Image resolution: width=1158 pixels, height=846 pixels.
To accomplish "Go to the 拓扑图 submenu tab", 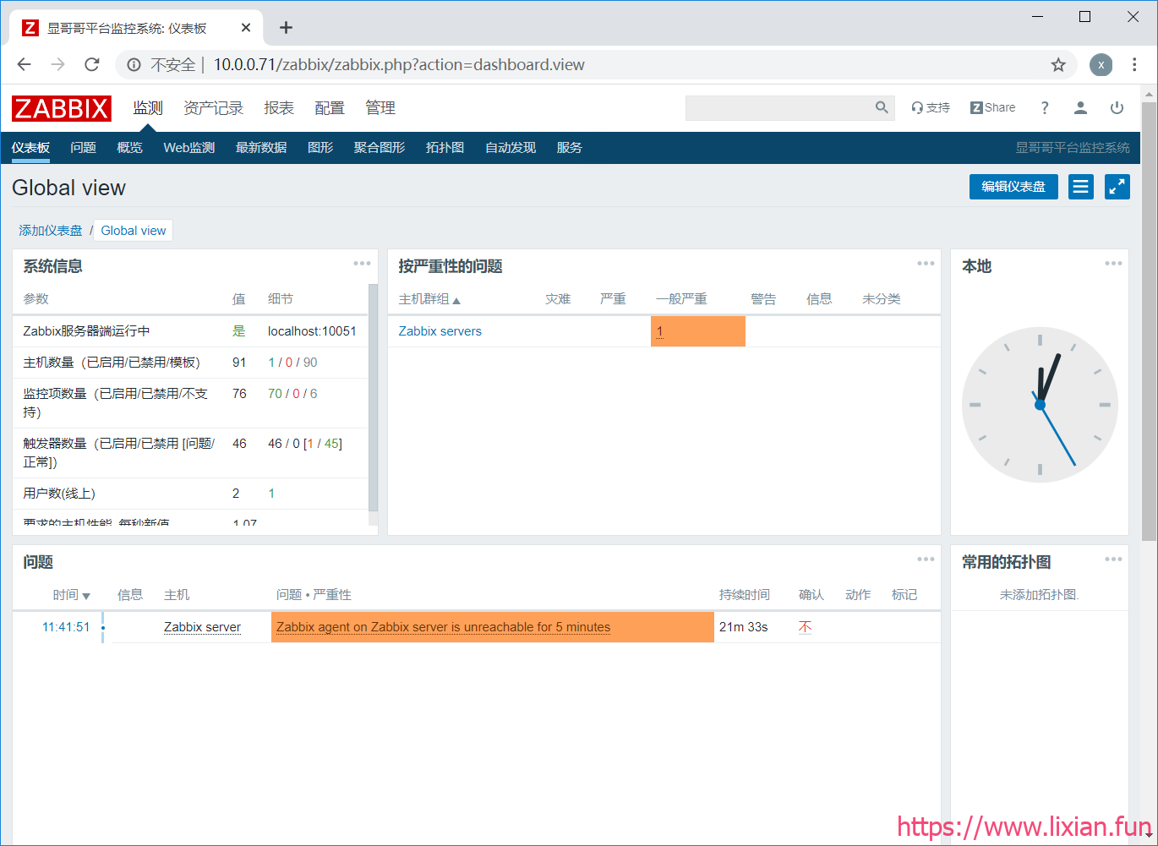I will 445,148.
